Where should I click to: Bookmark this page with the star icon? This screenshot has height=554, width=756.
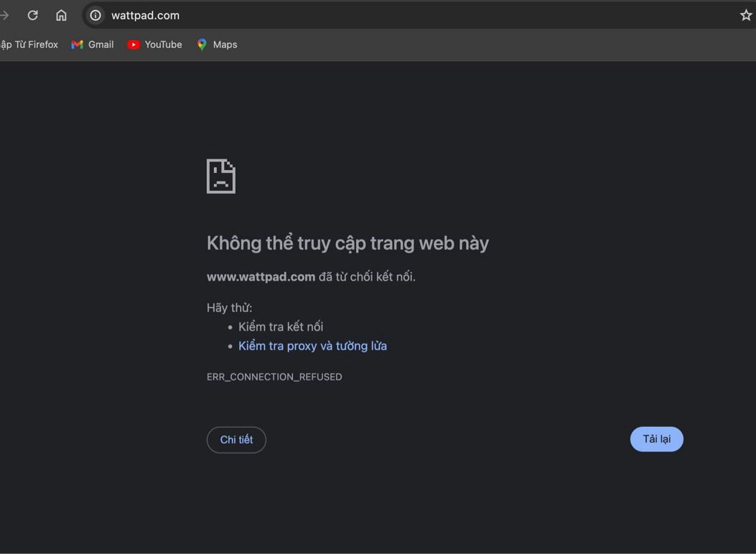coord(745,15)
